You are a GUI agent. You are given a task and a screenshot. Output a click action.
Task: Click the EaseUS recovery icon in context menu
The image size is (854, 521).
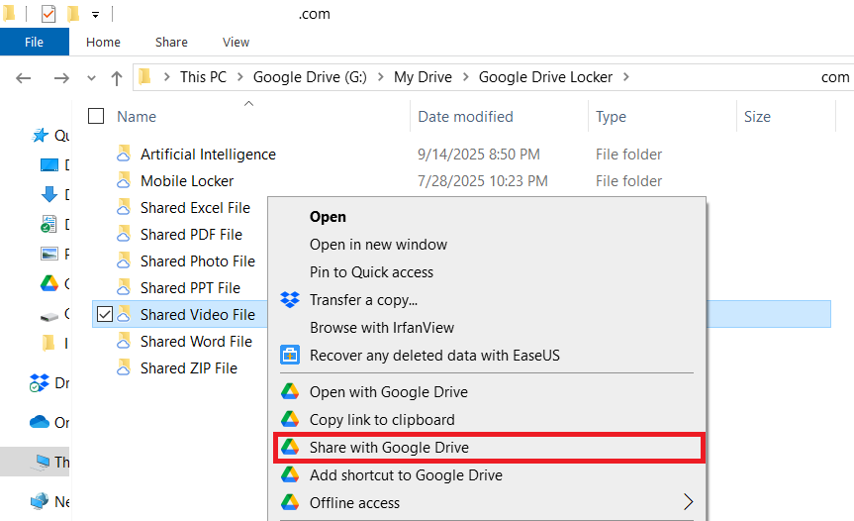[x=290, y=355]
